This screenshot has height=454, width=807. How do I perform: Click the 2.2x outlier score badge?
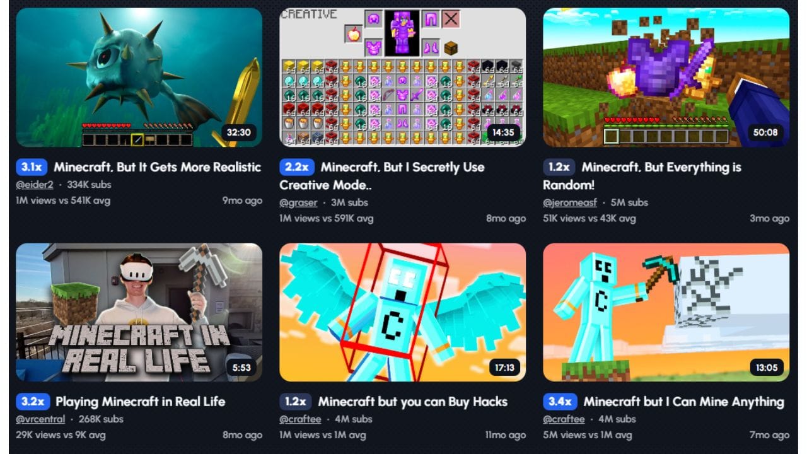coord(296,167)
